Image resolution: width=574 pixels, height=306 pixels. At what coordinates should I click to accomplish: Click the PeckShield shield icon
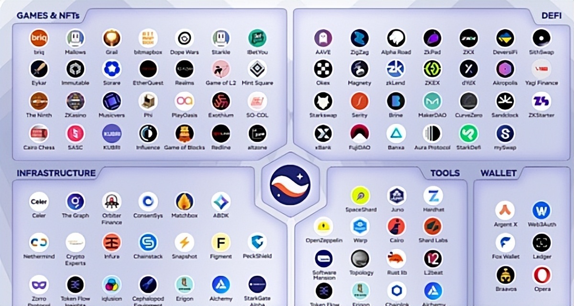coord(257,242)
